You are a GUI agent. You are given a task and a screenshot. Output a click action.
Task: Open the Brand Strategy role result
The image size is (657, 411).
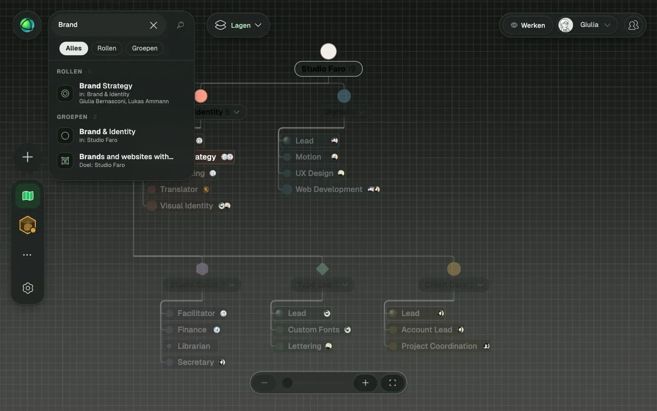121,93
